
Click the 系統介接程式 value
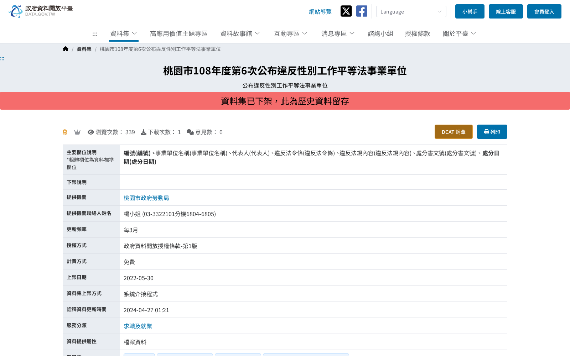(141, 294)
